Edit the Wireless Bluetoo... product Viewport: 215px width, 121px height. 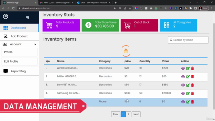[x=188, y=68]
